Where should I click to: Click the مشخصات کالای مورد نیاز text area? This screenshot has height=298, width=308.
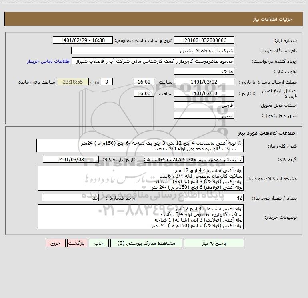point(140,178)
